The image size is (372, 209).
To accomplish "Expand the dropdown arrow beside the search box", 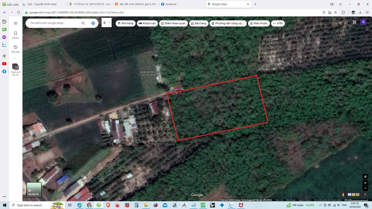I will tap(110, 22).
